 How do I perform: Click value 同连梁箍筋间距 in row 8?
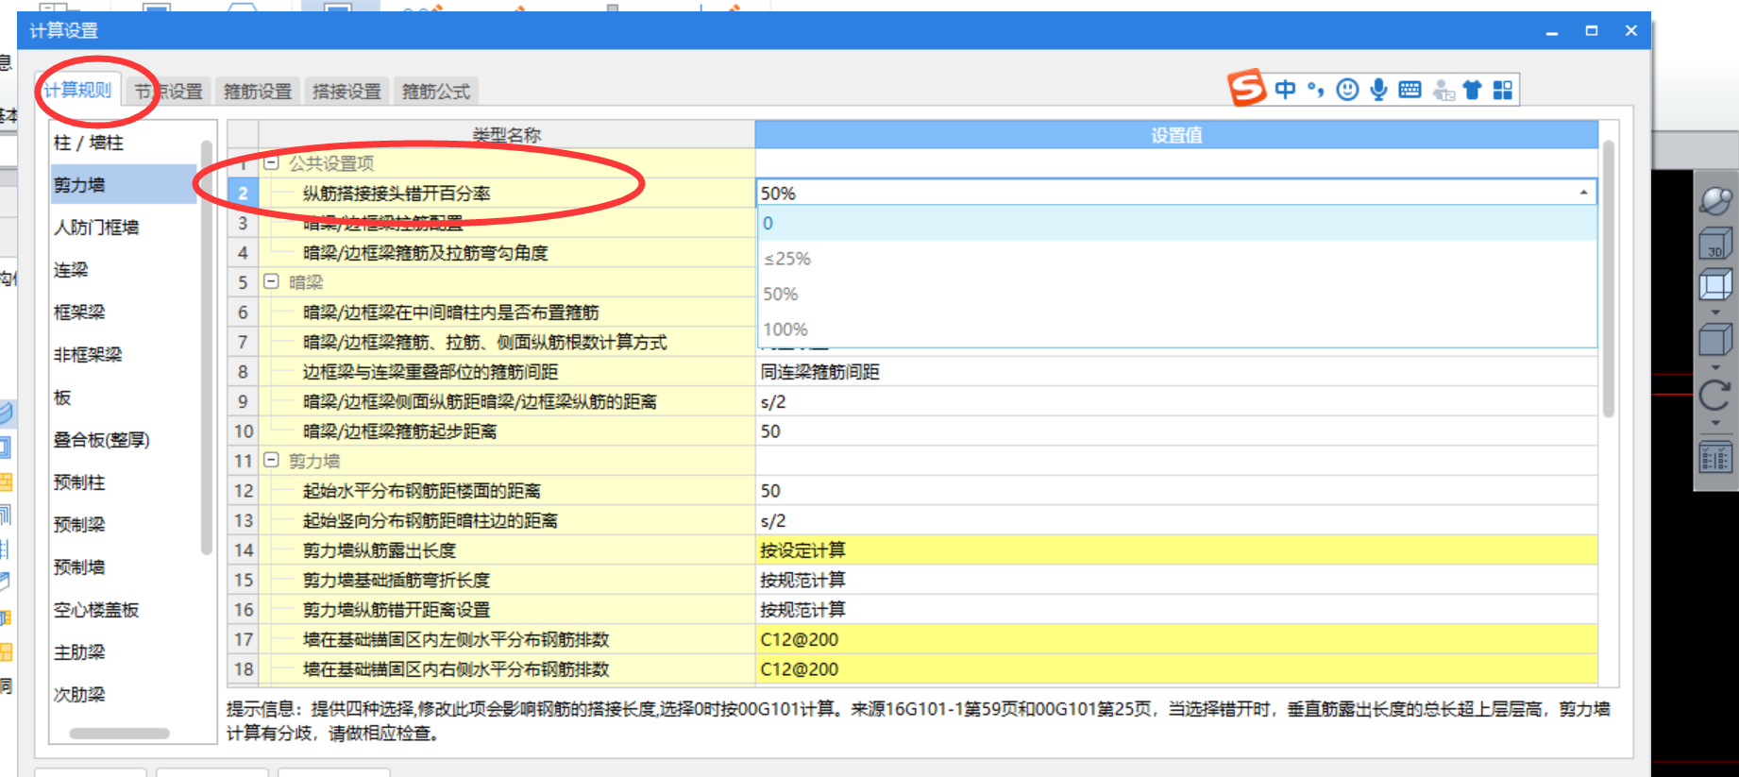1176,372
